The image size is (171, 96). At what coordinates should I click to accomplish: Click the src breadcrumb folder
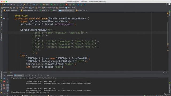click(x=19, y=8)
